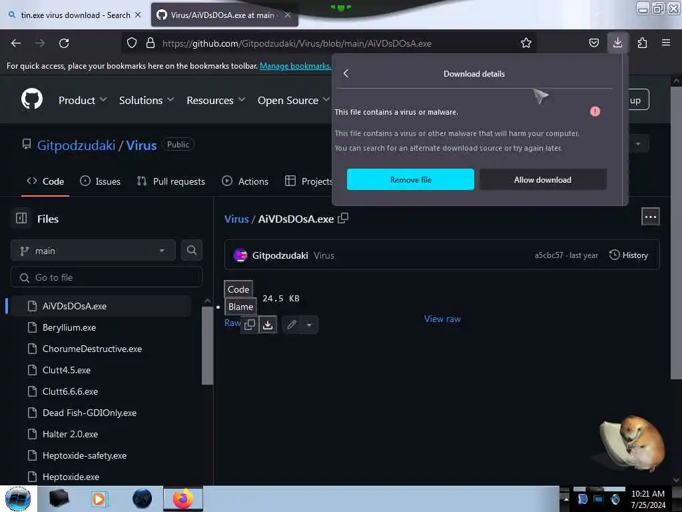Select the Code view button
Screen dimensions: 682x512
click(x=238, y=289)
